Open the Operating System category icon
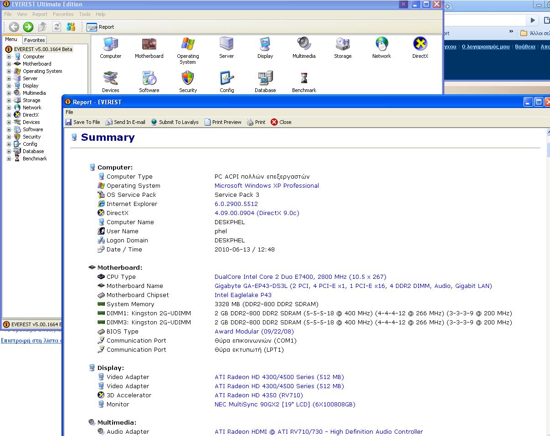The height and width of the screenshot is (436, 550). (x=188, y=44)
